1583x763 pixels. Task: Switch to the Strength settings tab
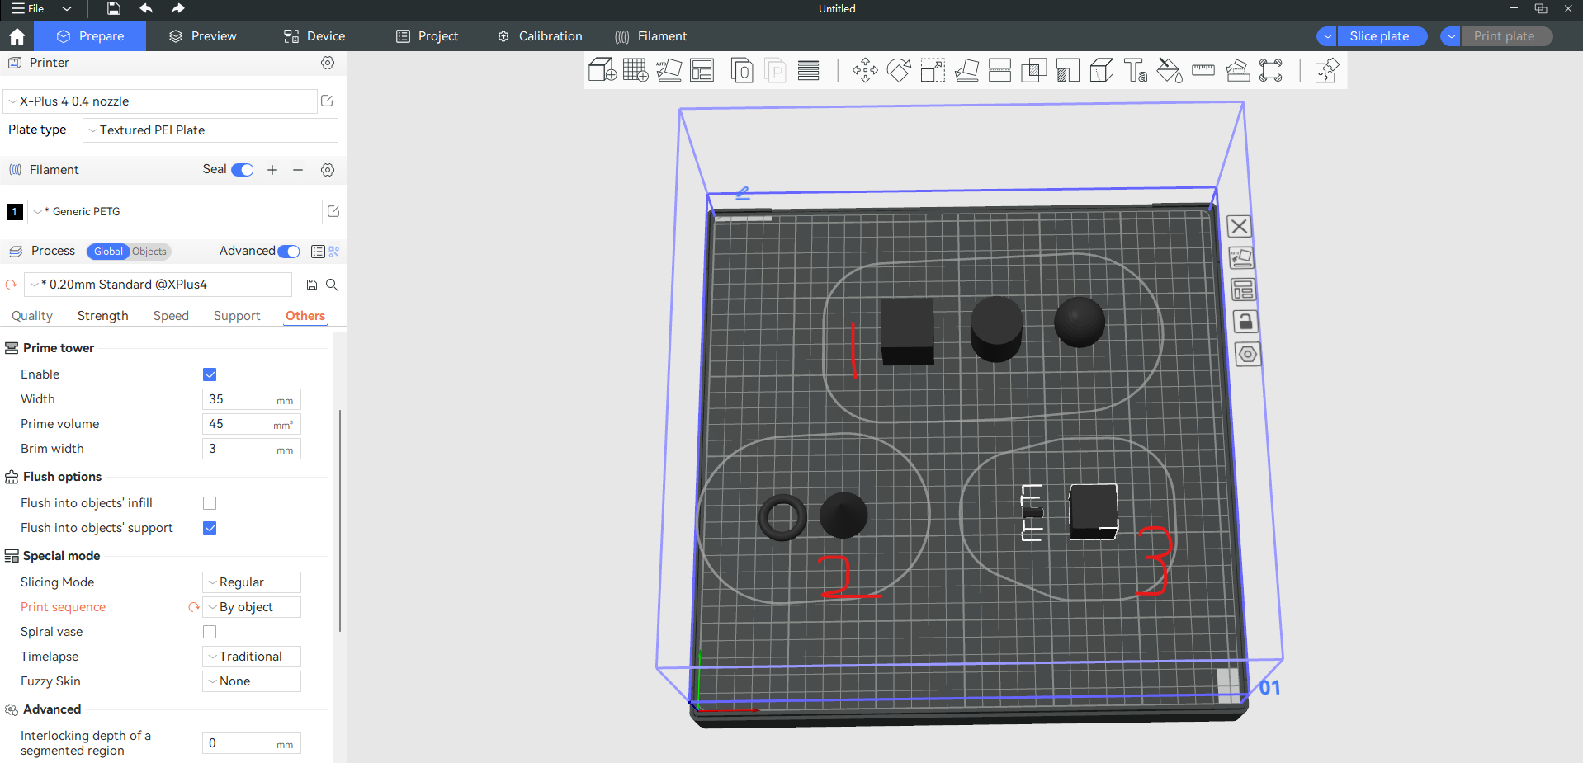[102, 316]
